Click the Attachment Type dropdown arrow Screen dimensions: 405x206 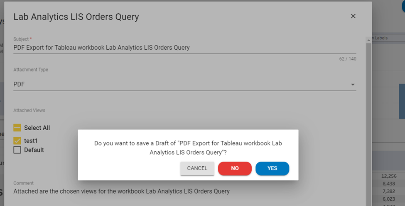(x=353, y=85)
